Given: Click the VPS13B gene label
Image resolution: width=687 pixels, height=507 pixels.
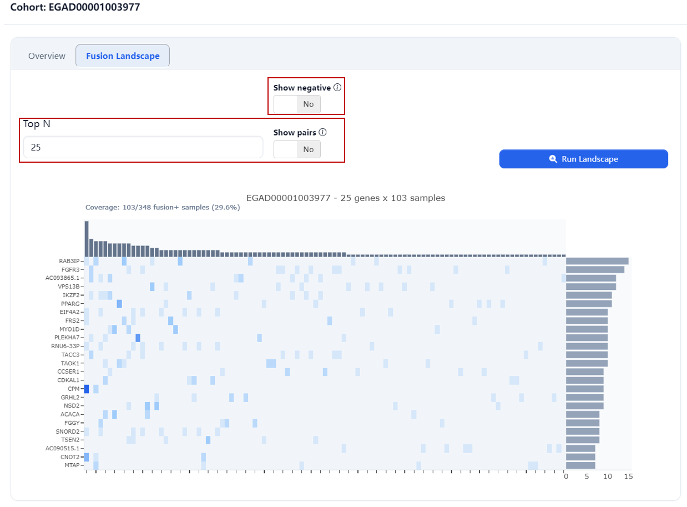Looking at the screenshot, I should [69, 287].
